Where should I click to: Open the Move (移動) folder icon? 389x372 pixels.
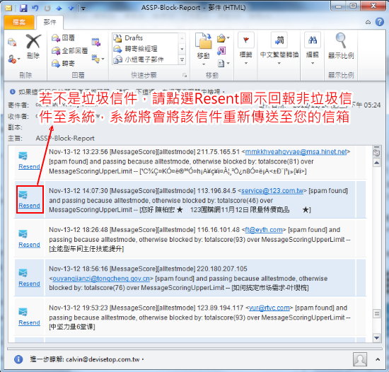click(x=204, y=42)
